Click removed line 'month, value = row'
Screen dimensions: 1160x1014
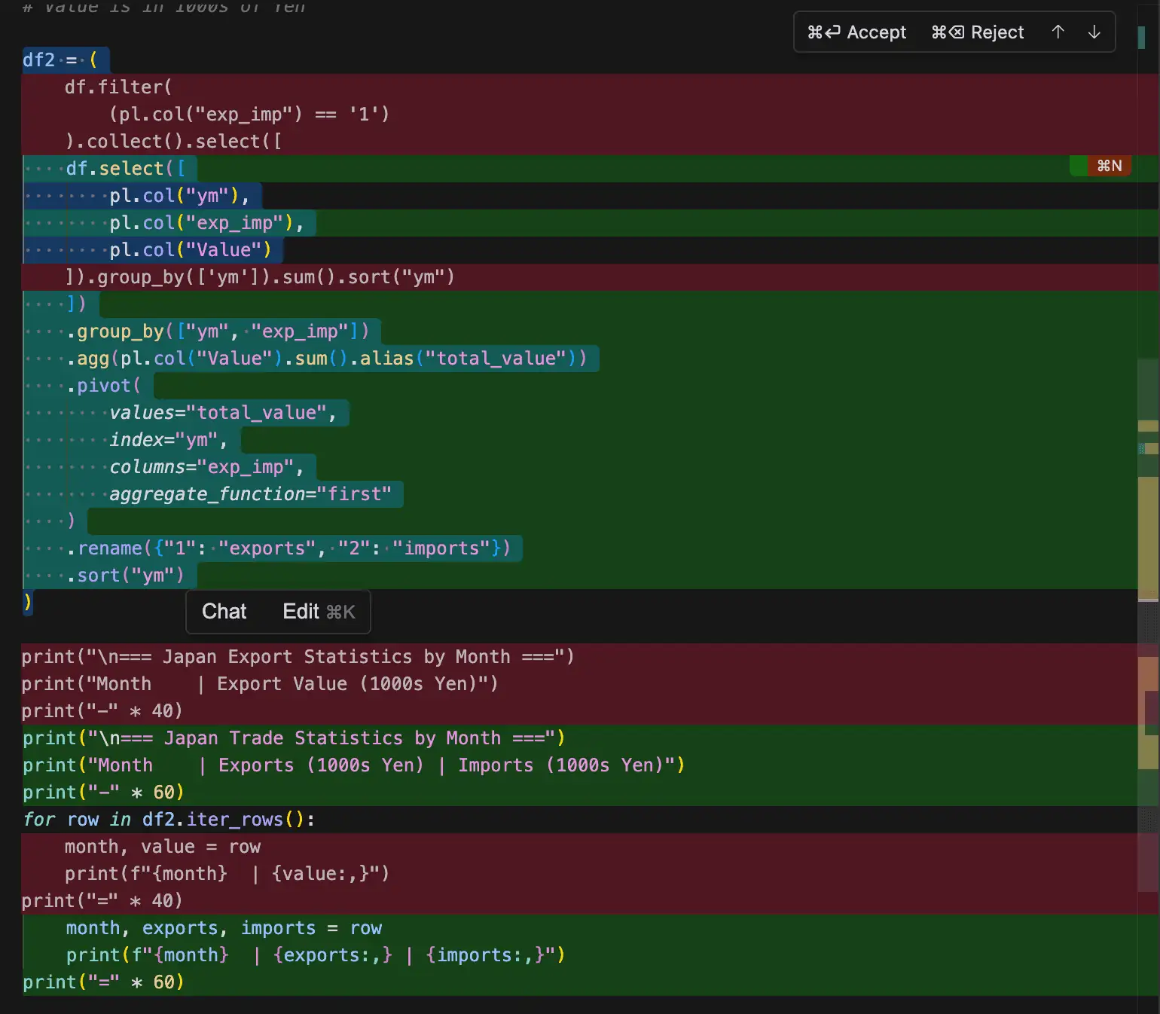163,847
